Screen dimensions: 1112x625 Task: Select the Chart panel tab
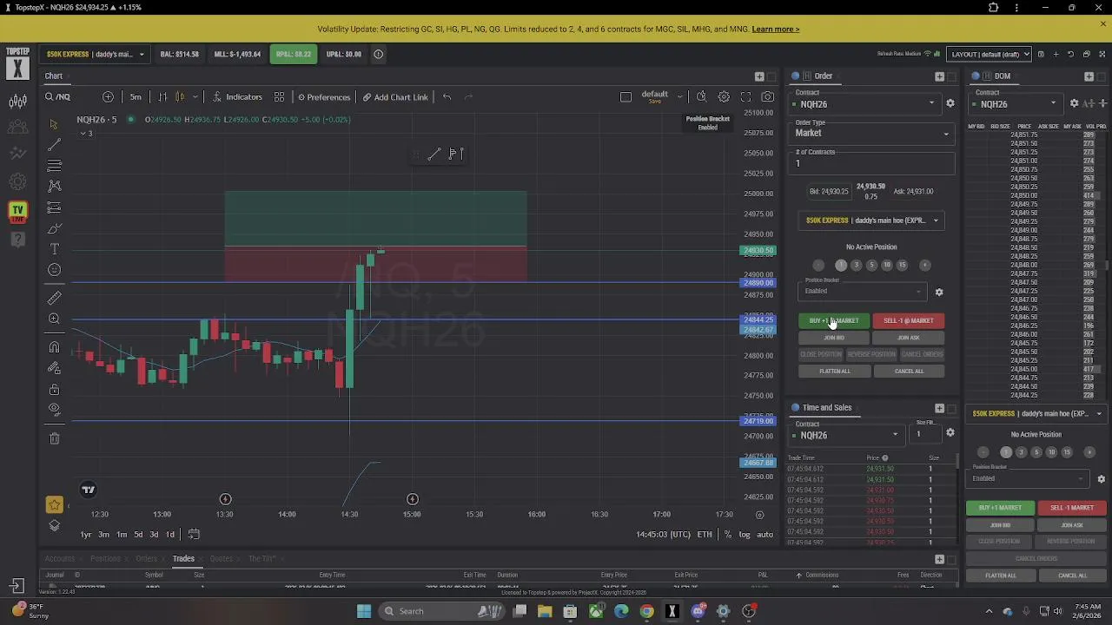pos(54,76)
